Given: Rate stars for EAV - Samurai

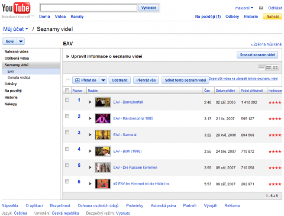Looking at the screenshot, I should [x=275, y=135].
